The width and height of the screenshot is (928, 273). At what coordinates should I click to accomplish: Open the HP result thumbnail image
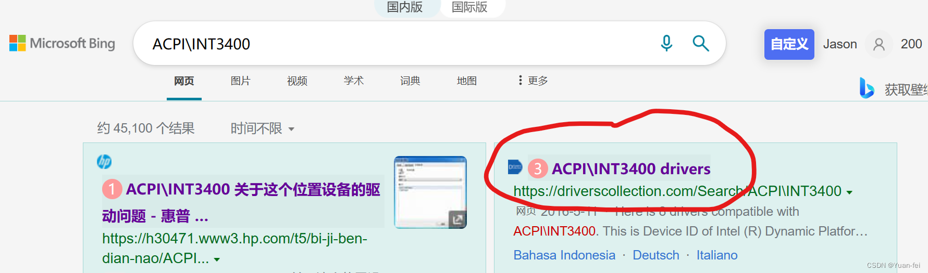pyautogui.click(x=430, y=192)
